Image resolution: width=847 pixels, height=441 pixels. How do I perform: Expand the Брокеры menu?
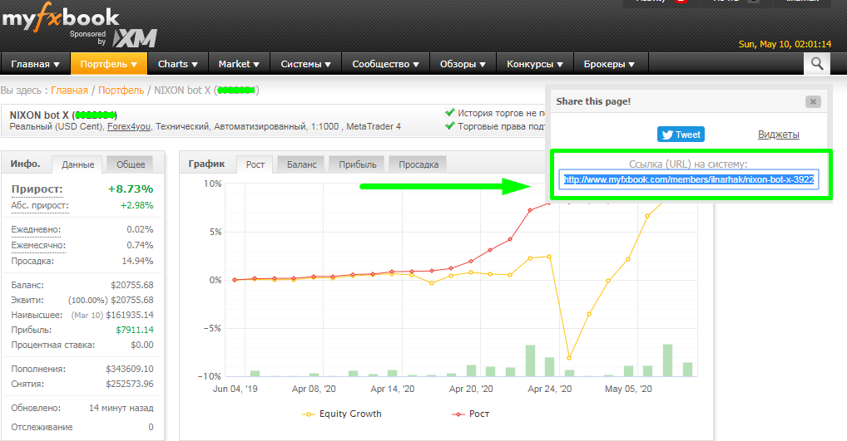(x=609, y=64)
